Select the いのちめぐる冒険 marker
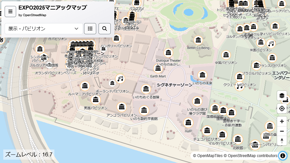290x163 pixels. pyautogui.click(x=146, y=89)
